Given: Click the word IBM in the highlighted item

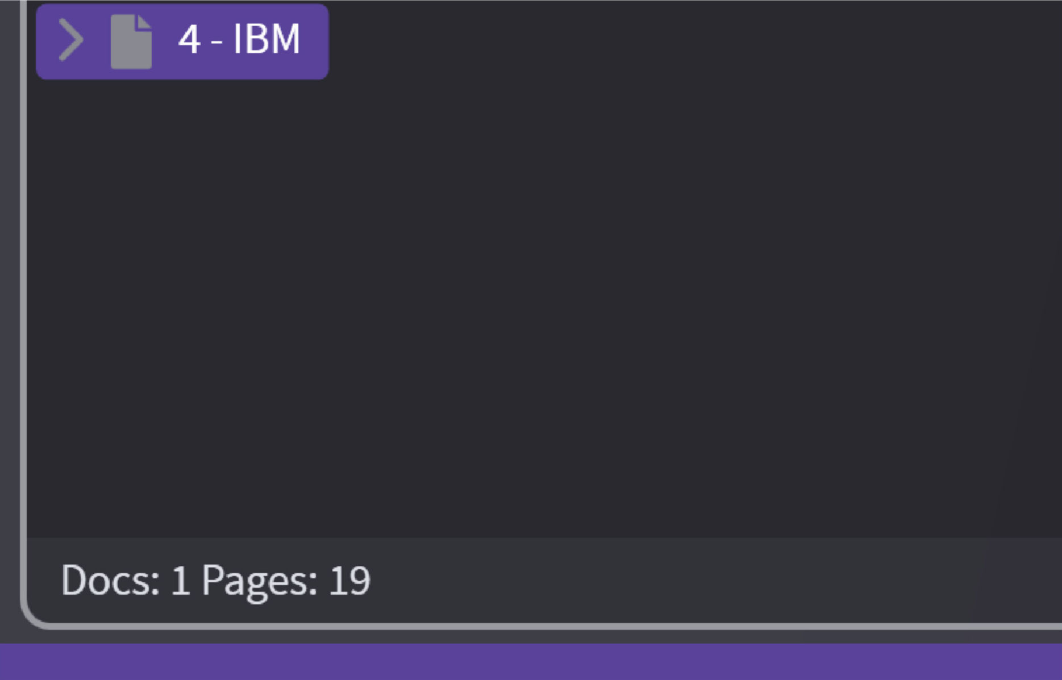Looking at the screenshot, I should coord(266,40).
